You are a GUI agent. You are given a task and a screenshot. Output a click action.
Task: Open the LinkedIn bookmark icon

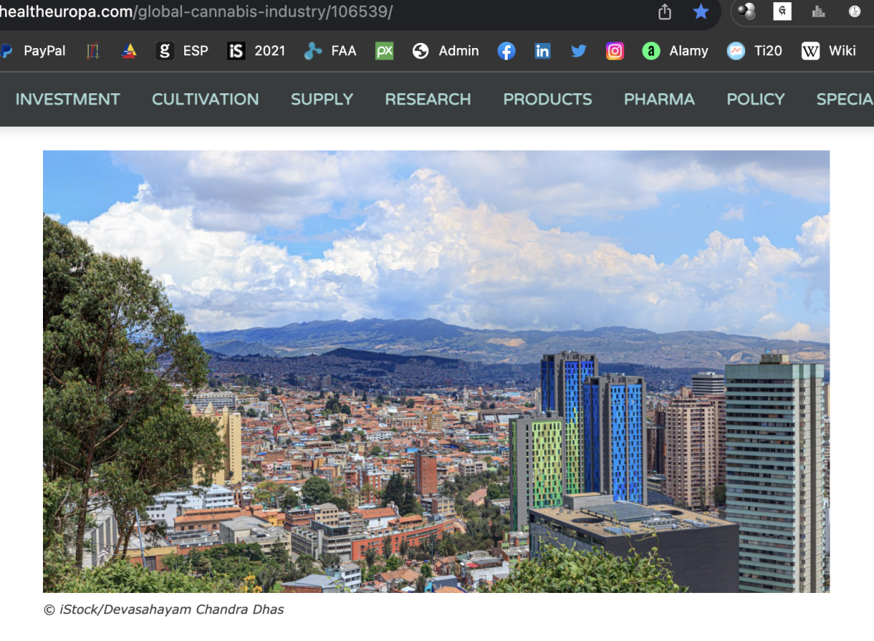543,51
